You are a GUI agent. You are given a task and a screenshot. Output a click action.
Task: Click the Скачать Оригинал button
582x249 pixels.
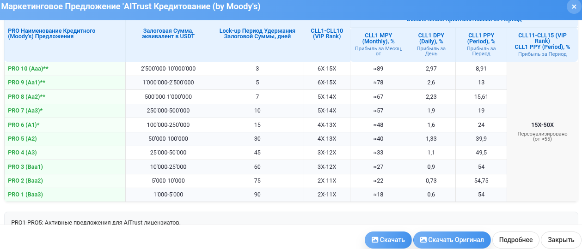452,240
